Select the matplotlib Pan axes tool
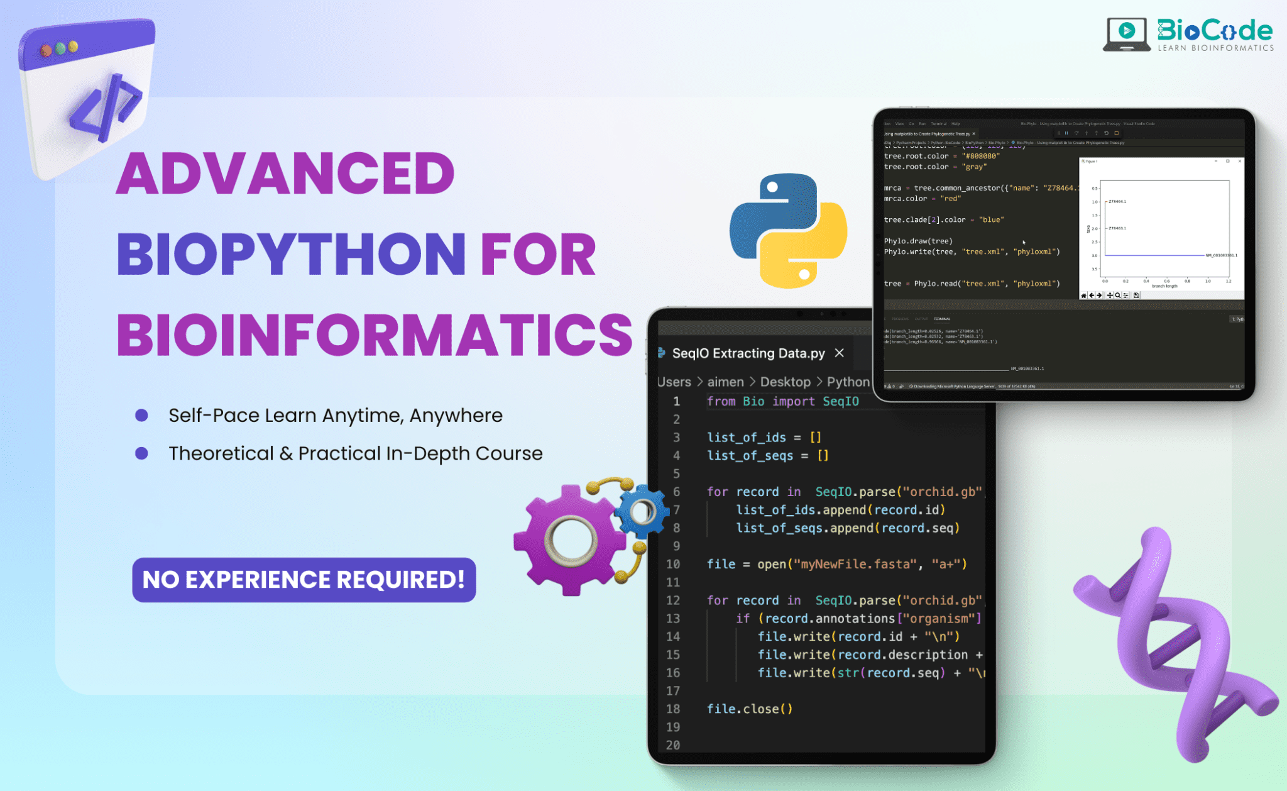Viewport: 1287px width, 791px height. [x=1110, y=296]
